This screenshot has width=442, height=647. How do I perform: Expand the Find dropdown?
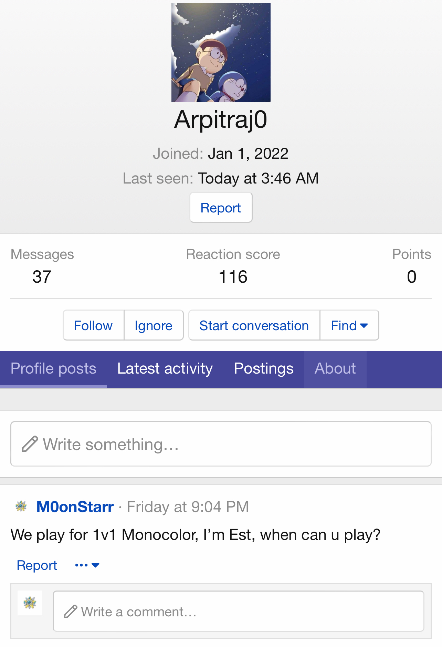tap(349, 325)
